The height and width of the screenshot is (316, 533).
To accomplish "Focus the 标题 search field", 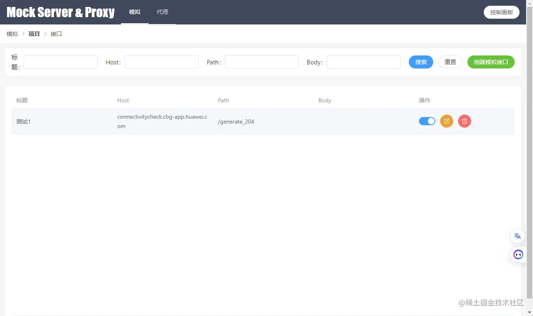I will (61, 62).
